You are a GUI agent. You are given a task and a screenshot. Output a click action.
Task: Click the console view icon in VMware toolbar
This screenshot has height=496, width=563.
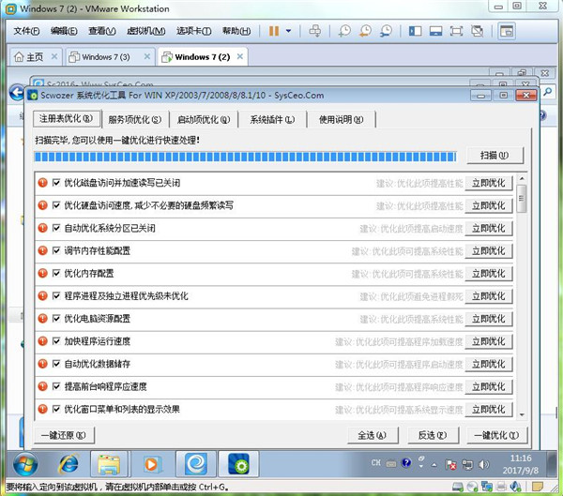click(507, 31)
